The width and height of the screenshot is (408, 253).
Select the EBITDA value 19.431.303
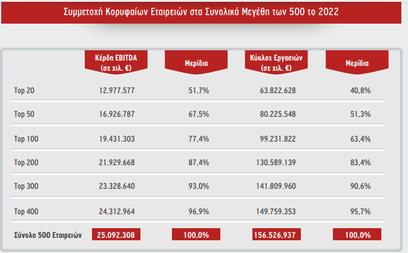tap(117, 139)
